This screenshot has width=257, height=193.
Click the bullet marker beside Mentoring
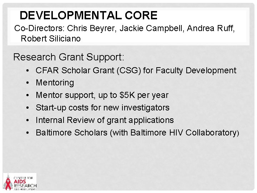(27, 83)
